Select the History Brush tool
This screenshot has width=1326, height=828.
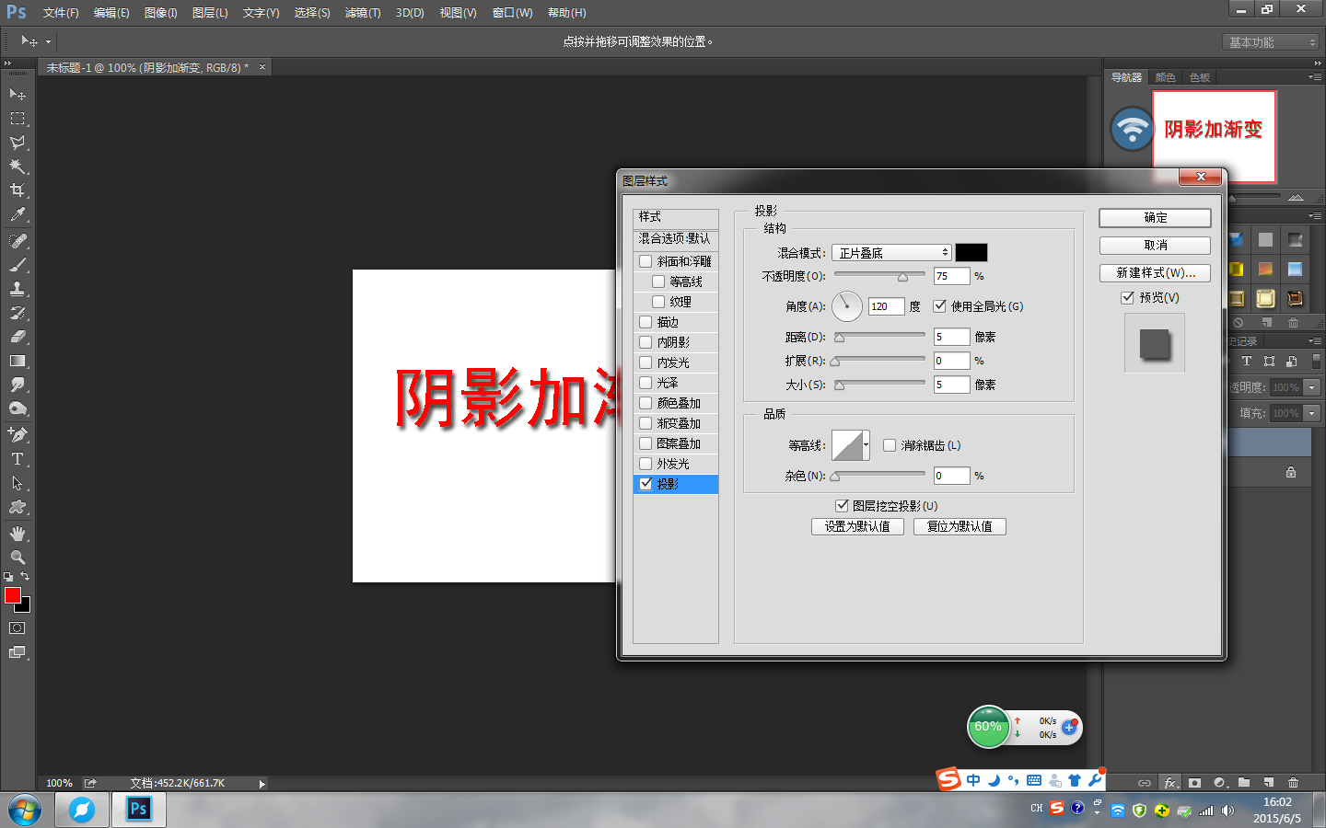pyautogui.click(x=17, y=313)
